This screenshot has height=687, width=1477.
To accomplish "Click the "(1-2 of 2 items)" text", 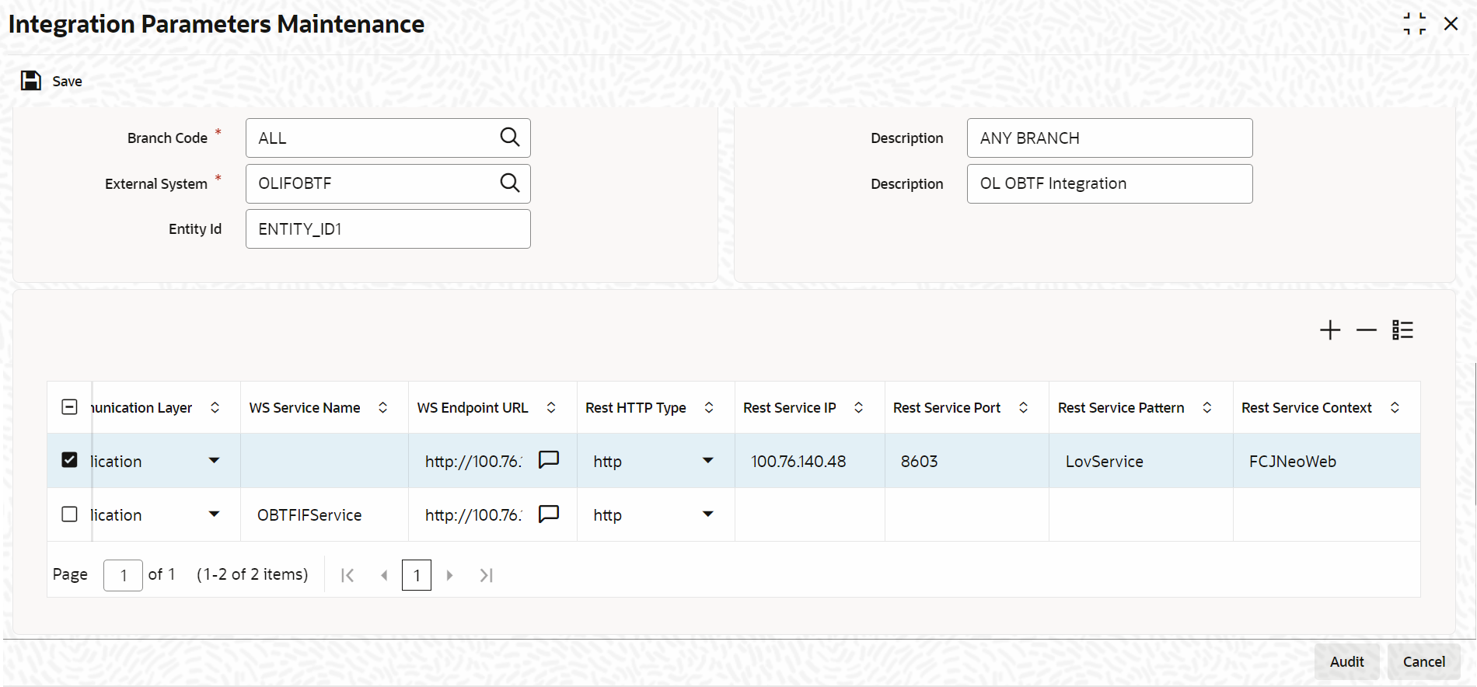I will pos(253,574).
